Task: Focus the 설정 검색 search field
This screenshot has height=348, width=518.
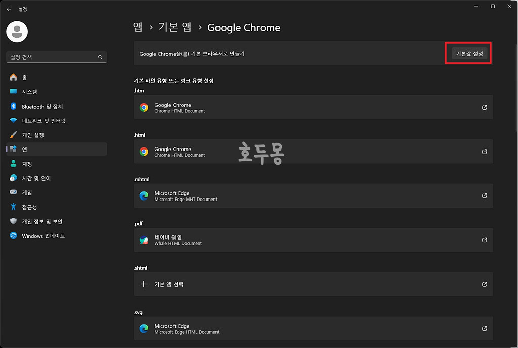Action: (57, 57)
